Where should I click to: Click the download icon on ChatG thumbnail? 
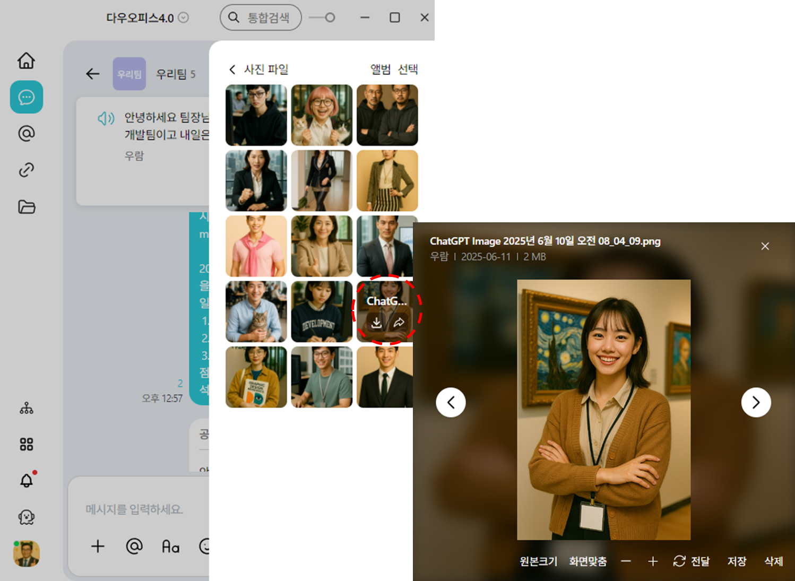376,323
